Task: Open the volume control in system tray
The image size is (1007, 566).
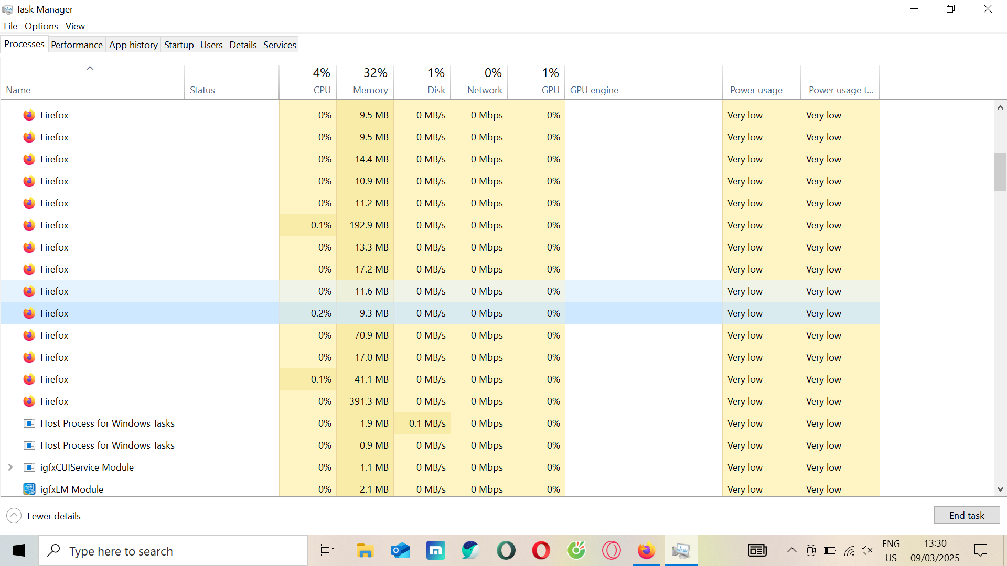Action: click(867, 550)
